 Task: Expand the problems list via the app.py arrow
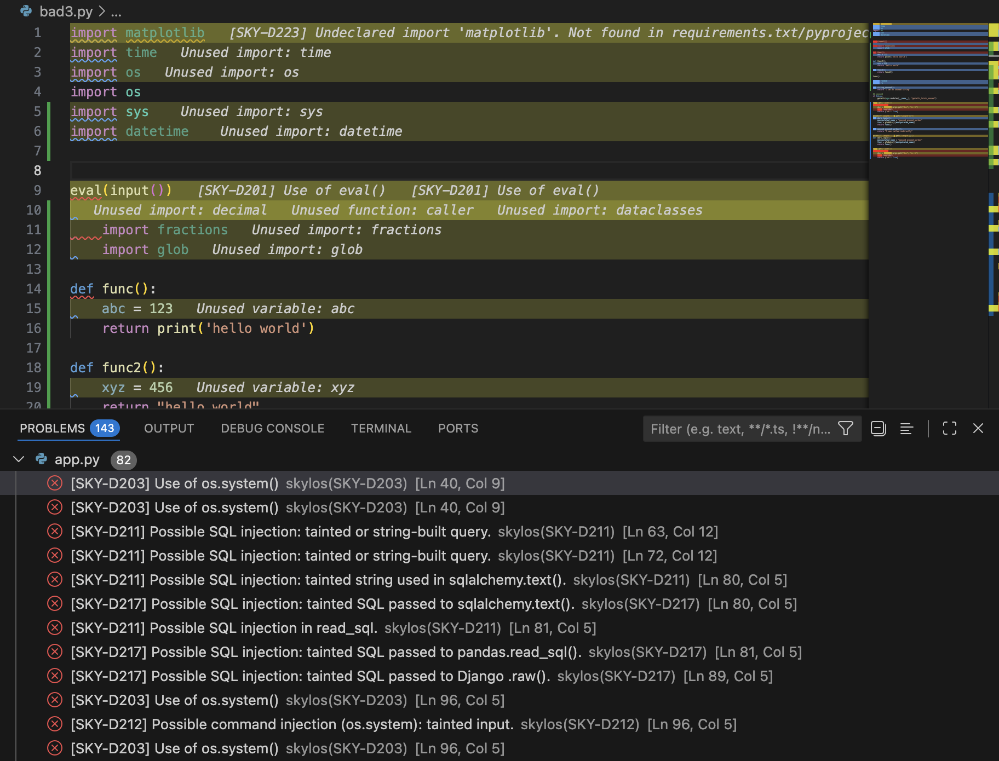(19, 459)
